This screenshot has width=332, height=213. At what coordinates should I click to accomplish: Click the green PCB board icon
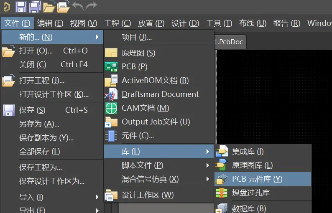(111, 67)
